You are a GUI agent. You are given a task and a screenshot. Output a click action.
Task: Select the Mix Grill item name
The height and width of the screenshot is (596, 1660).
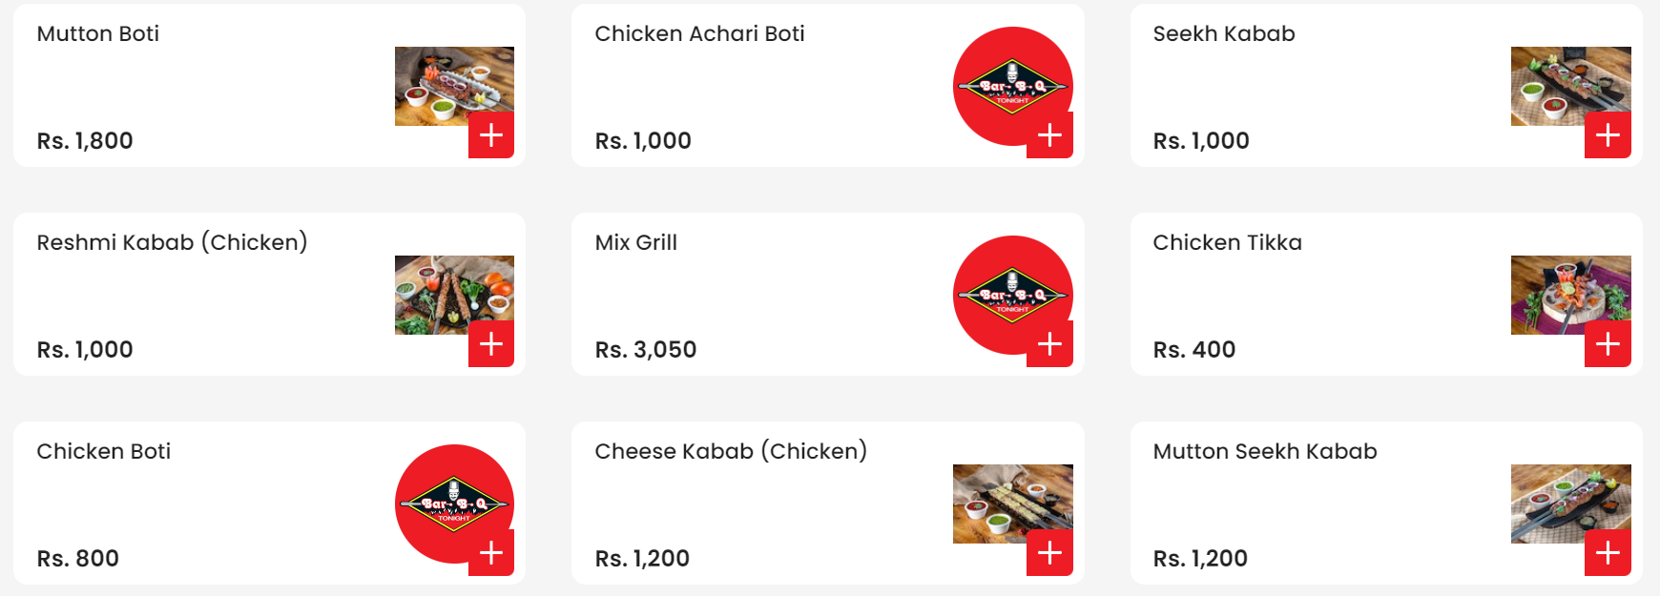click(635, 243)
